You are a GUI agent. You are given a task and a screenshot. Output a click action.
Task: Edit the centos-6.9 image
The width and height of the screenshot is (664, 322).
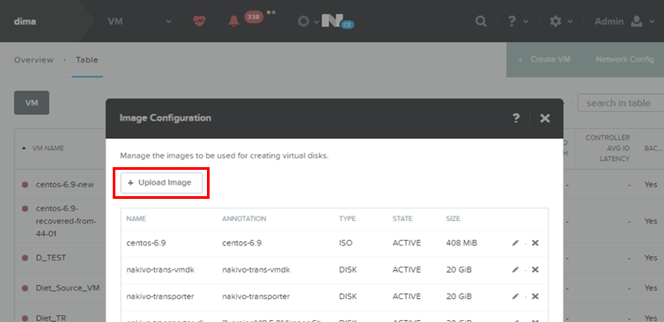515,244
